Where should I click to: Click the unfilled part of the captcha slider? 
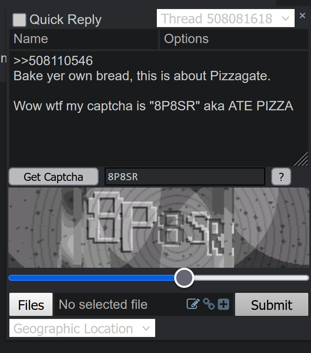click(251, 278)
